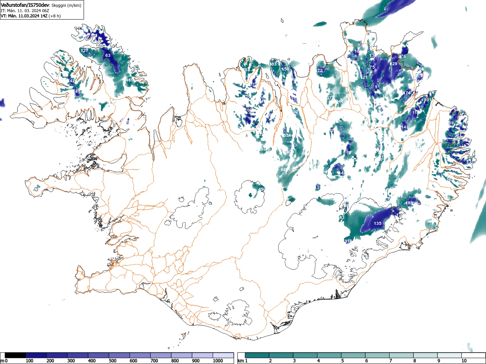Click the '63' visibility value in Westfjords
486x364 pixels.
(108, 55)
